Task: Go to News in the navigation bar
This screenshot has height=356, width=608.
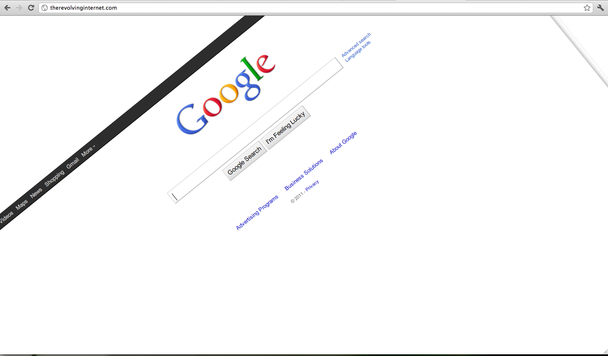Action: [x=36, y=192]
